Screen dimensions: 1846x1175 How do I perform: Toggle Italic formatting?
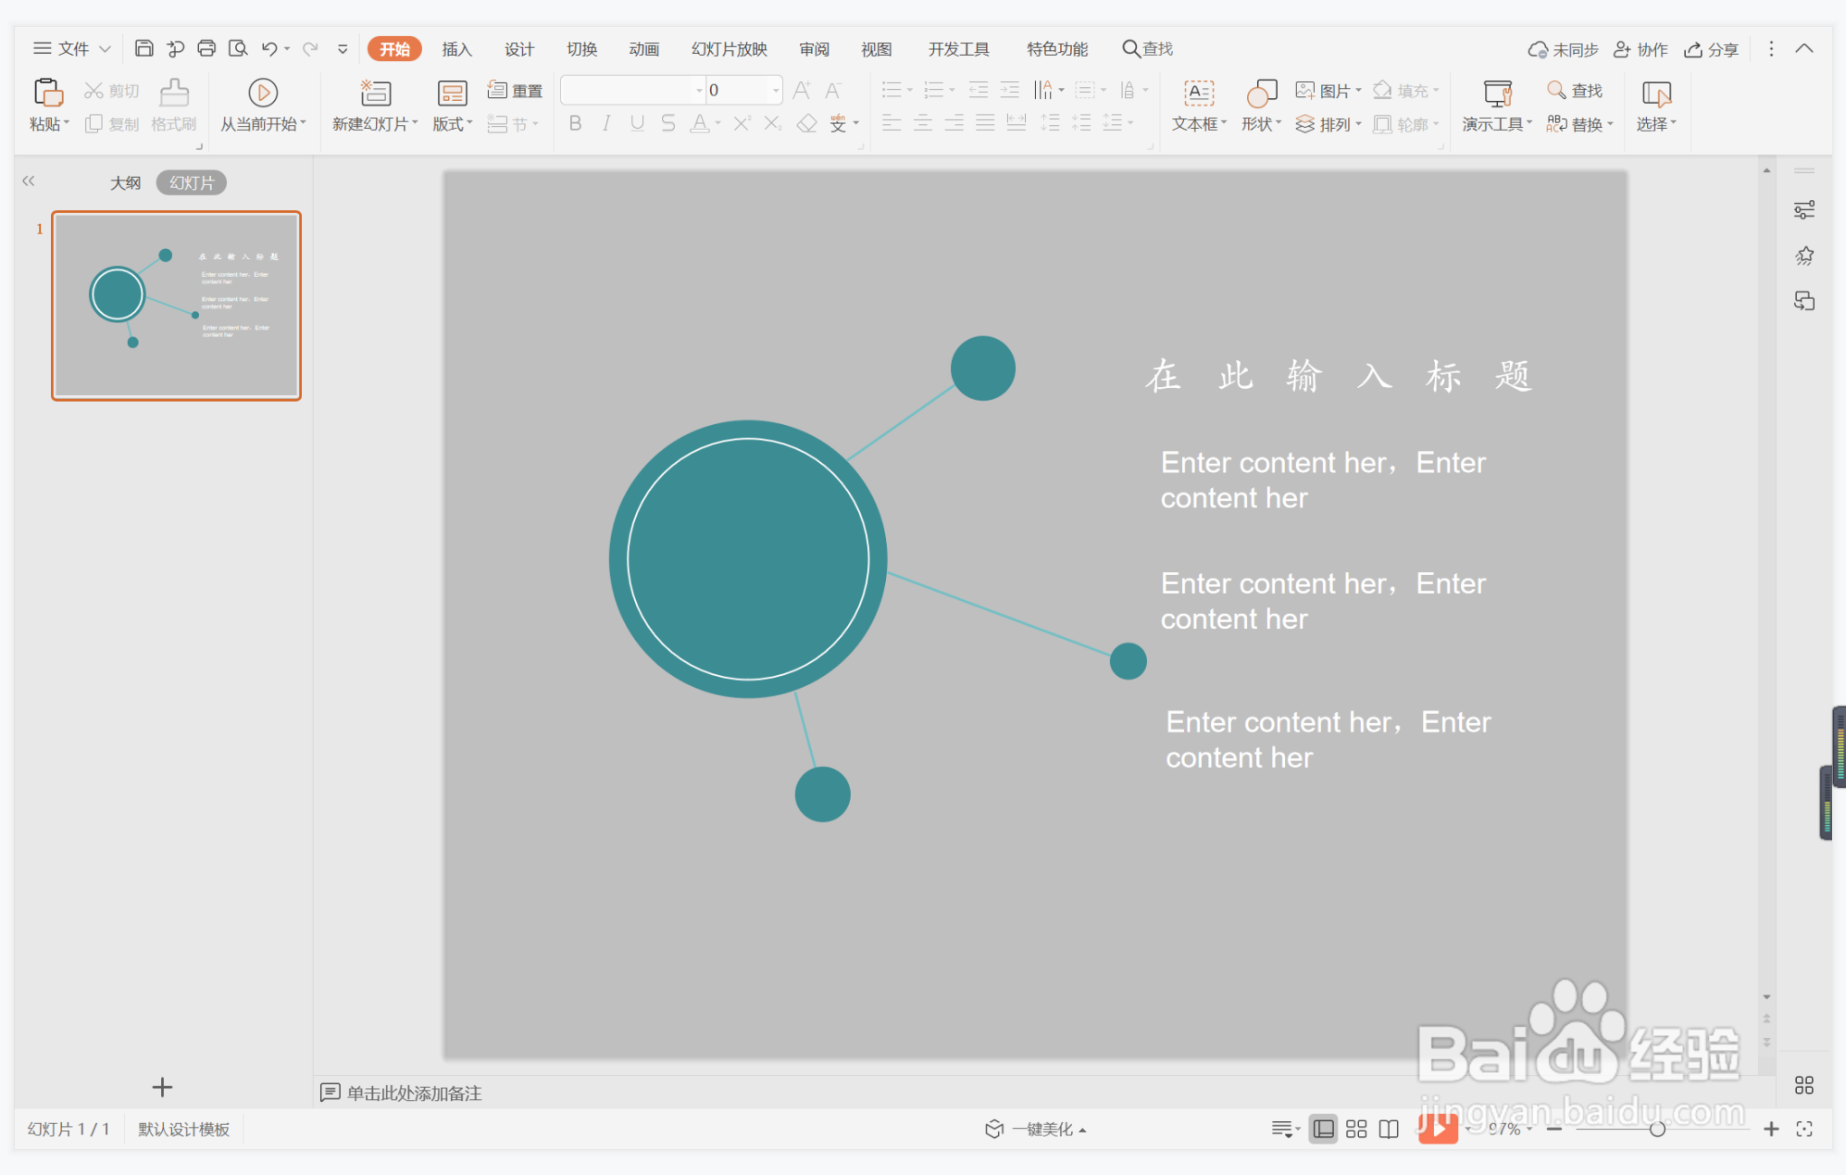(x=605, y=123)
